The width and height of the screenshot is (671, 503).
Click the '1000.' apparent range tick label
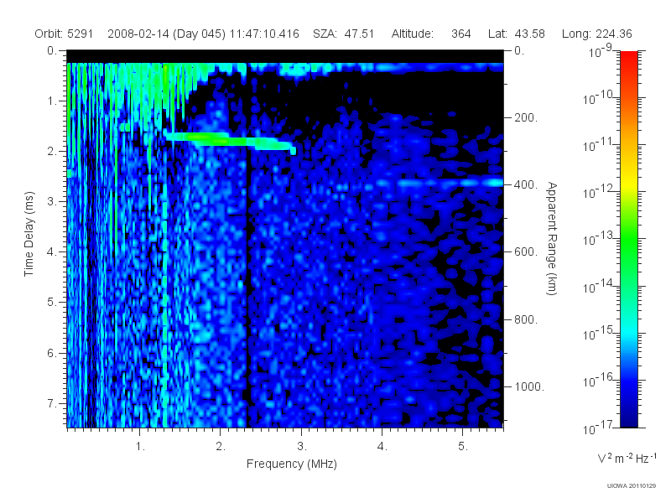529,386
